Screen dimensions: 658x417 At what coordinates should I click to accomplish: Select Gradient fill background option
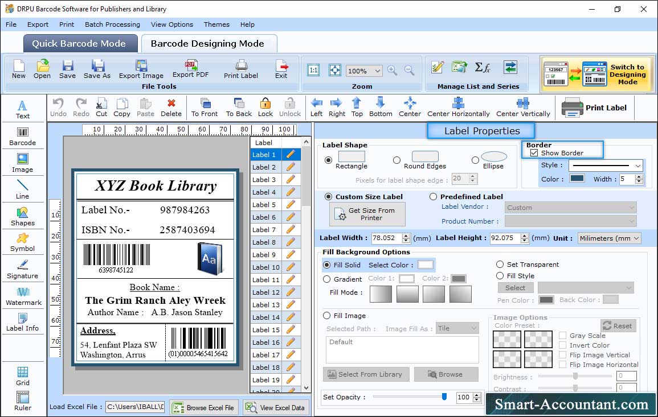[x=326, y=279]
